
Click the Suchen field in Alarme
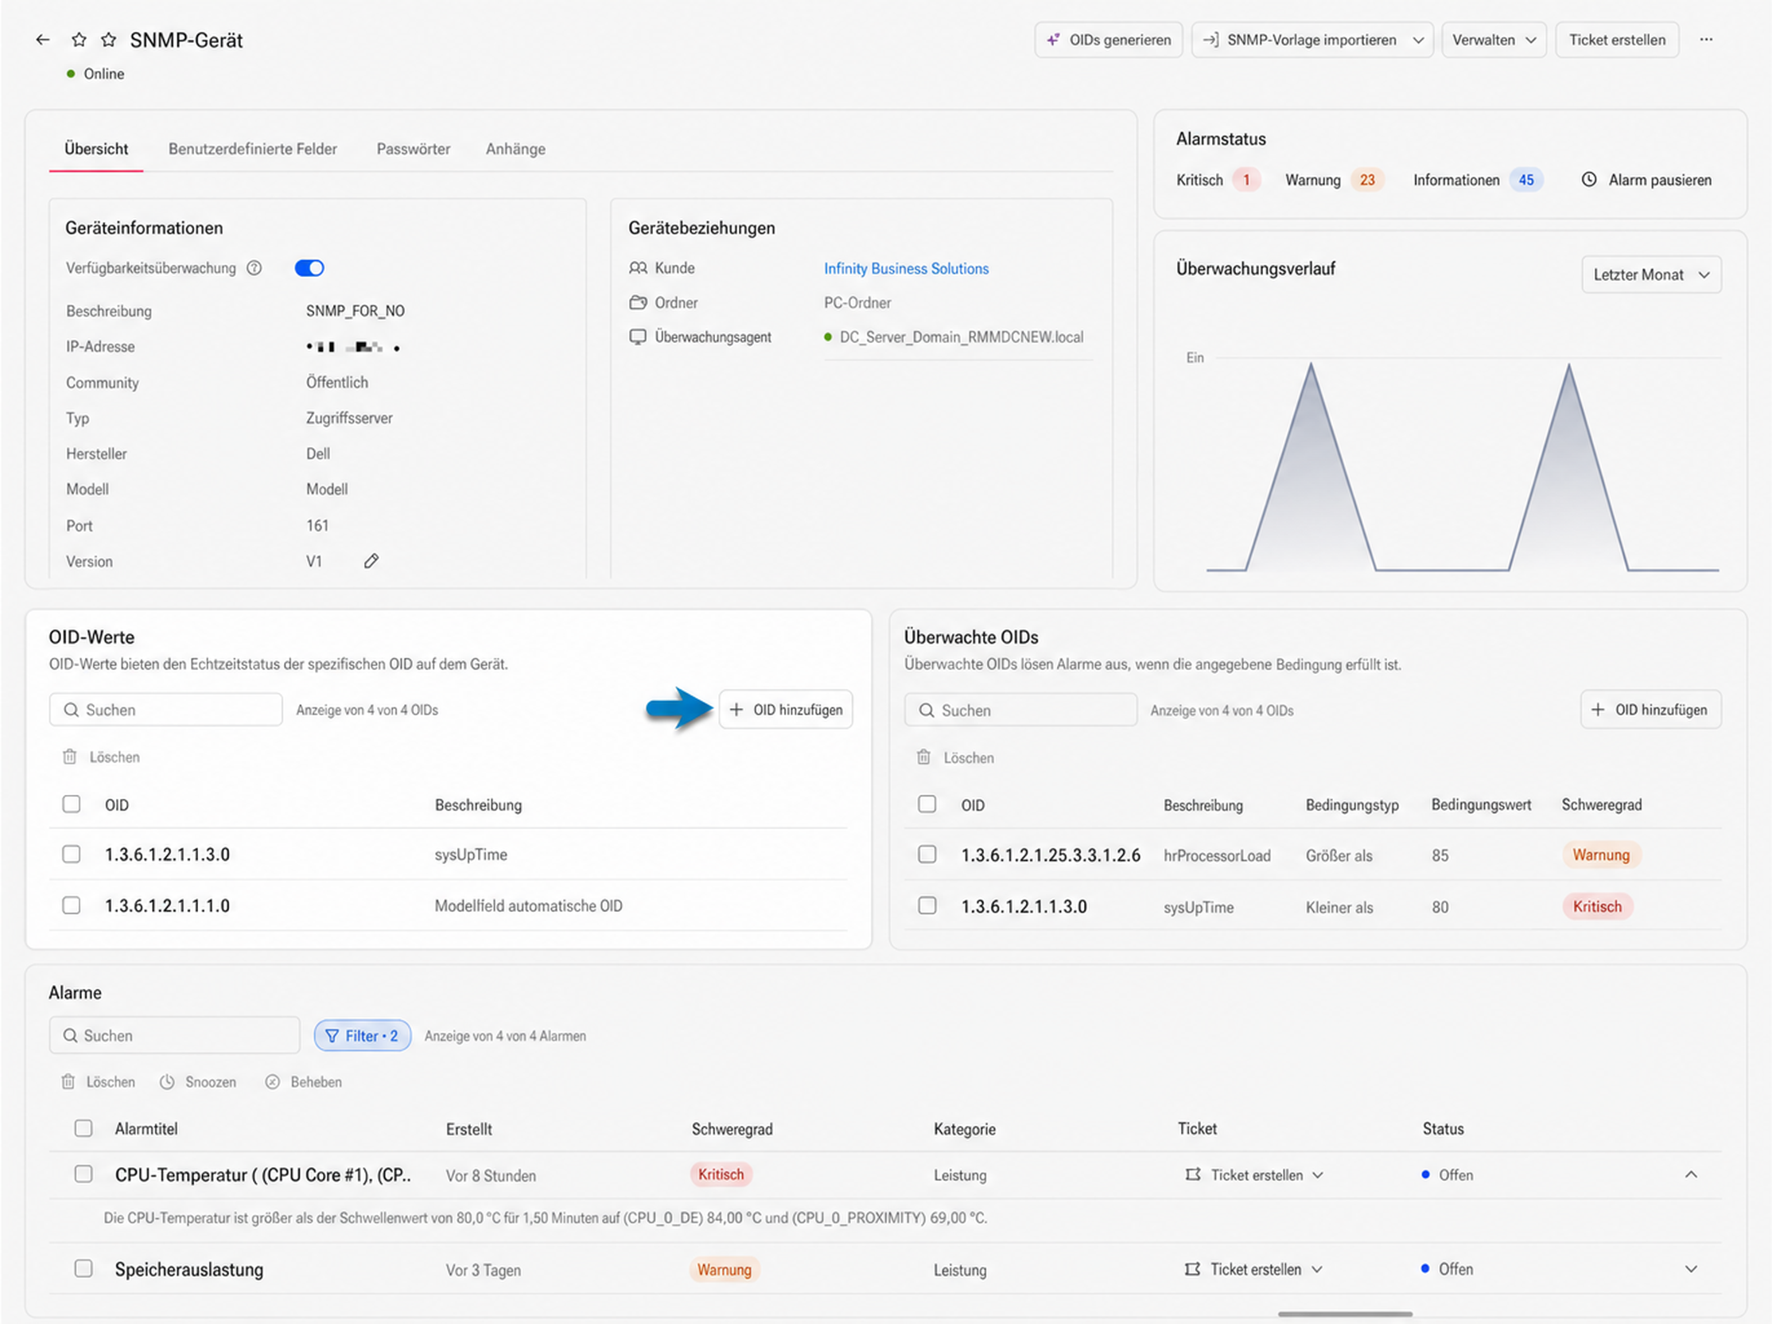coord(175,1035)
